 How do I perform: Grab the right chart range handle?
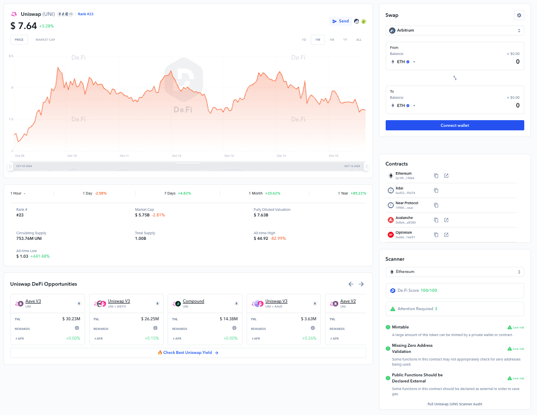tap(366, 167)
